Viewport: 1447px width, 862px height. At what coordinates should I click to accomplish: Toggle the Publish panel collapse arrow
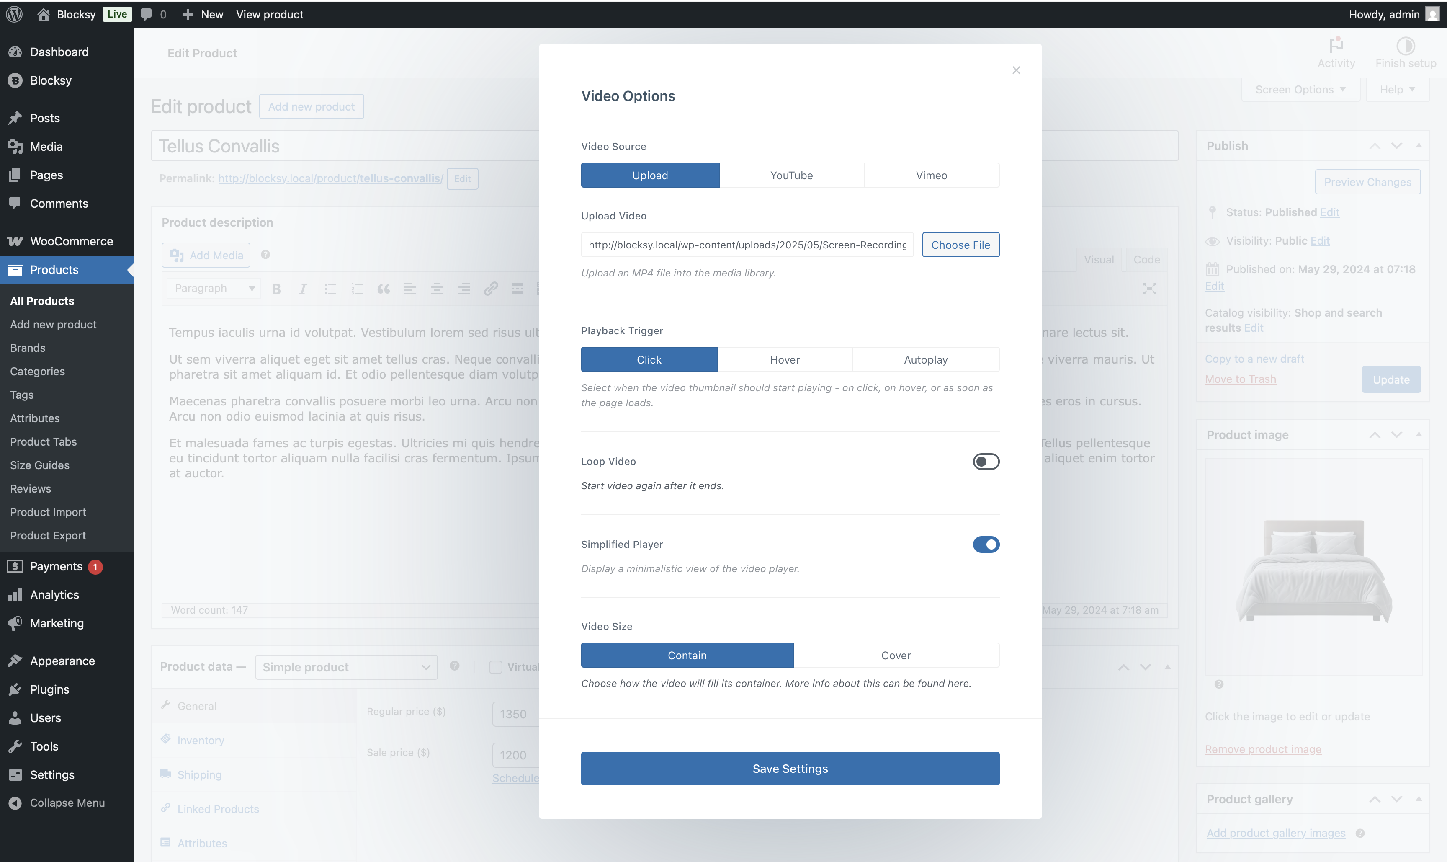1419,146
